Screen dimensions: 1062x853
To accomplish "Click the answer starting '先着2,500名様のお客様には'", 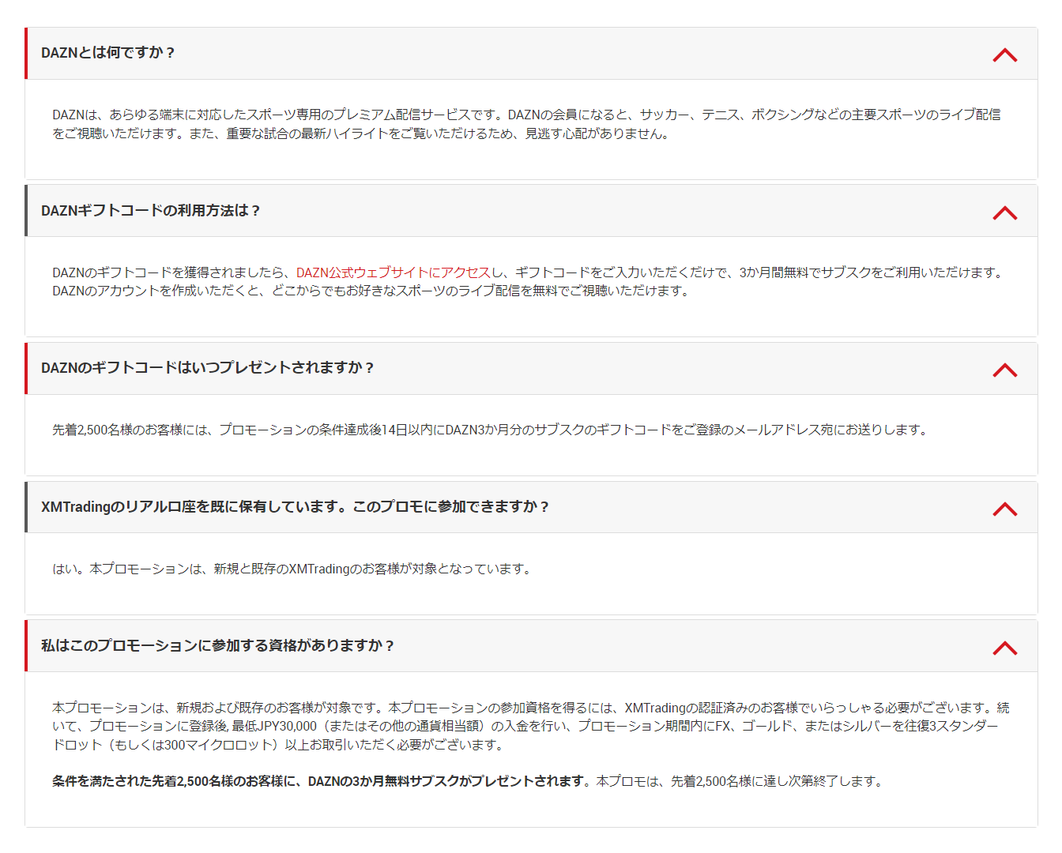I will click(x=490, y=430).
